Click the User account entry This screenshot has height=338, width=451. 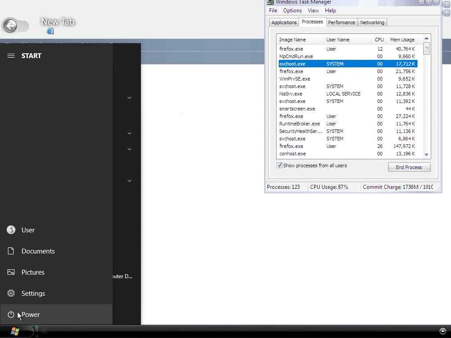pos(56,230)
